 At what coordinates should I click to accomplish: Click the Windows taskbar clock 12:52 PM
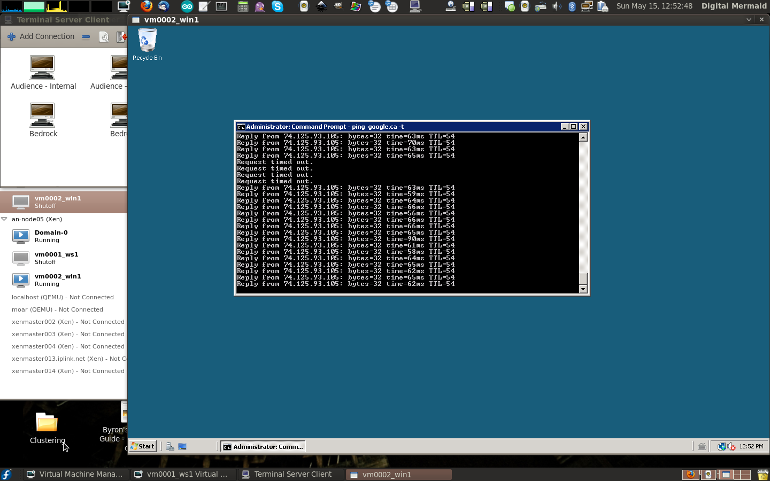[x=751, y=446]
